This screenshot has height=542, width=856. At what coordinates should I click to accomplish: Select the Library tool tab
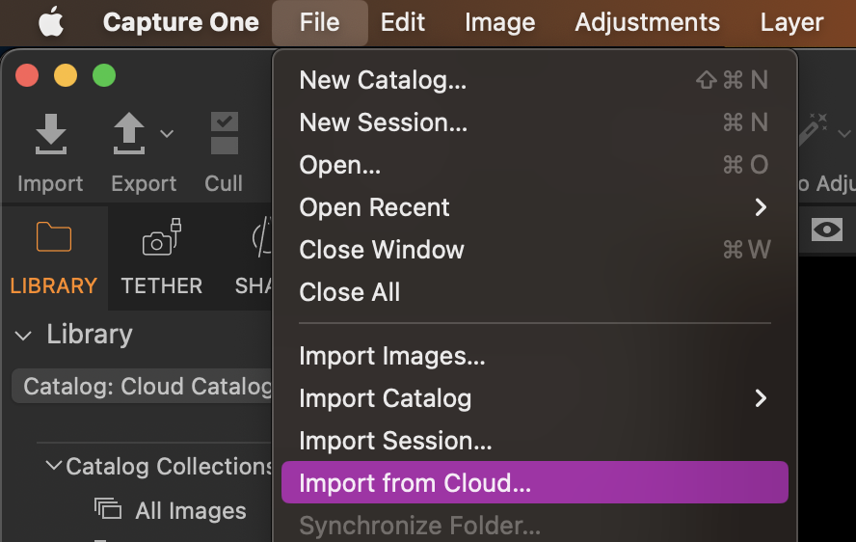point(54,257)
